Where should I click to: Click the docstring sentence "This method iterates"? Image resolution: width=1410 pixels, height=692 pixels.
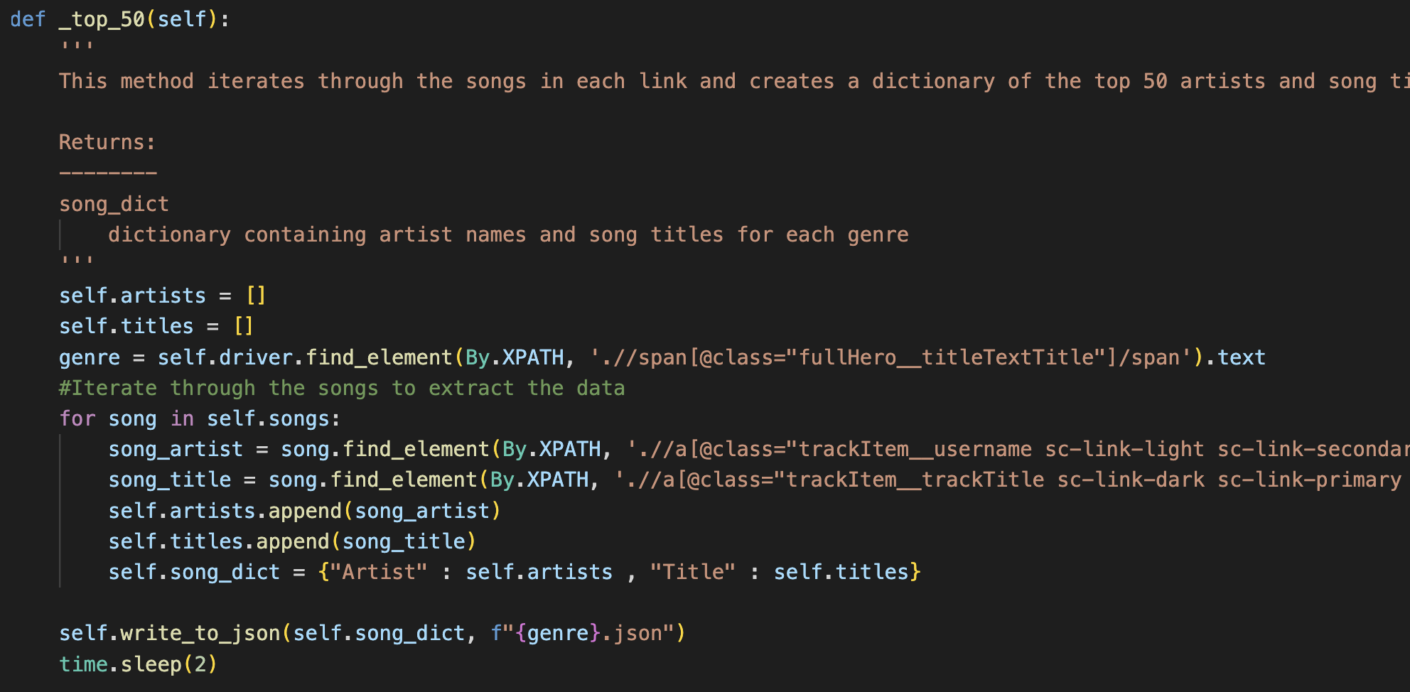click(x=734, y=81)
